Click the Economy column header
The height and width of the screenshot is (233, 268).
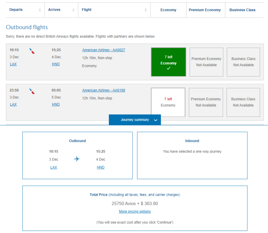pyautogui.click(x=168, y=10)
